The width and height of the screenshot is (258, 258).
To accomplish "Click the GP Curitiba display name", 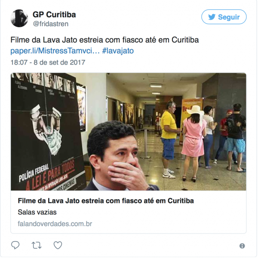I will [54, 15].
